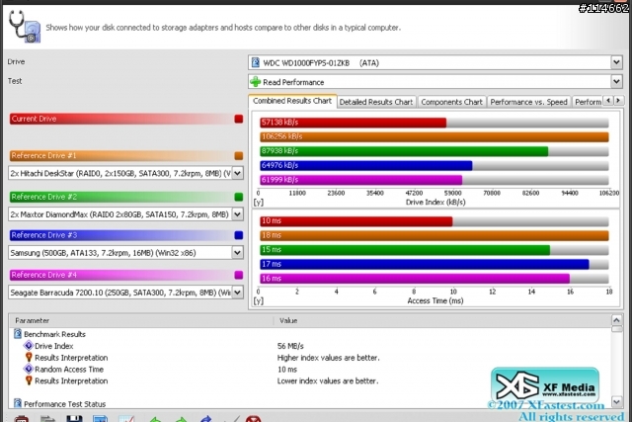
Task: Click the orange 106256 kB/s bar
Action: click(434, 136)
